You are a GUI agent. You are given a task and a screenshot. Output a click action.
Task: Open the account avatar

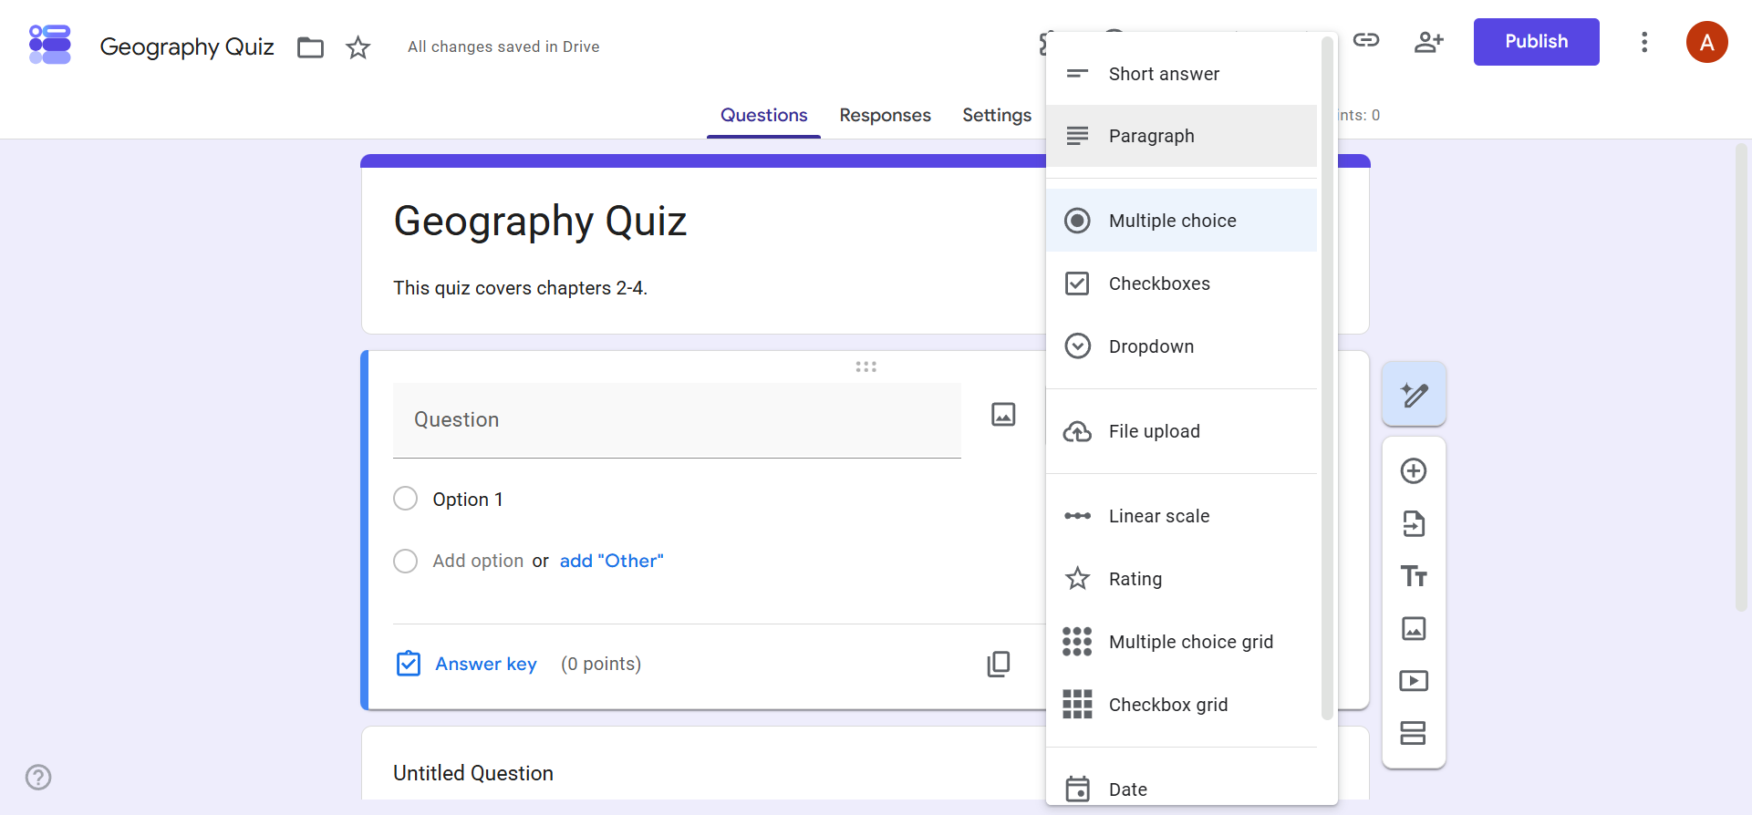click(x=1707, y=42)
